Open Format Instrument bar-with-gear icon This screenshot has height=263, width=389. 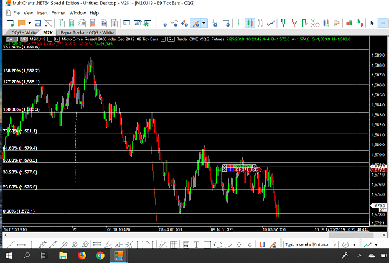pyautogui.click(x=214, y=23)
